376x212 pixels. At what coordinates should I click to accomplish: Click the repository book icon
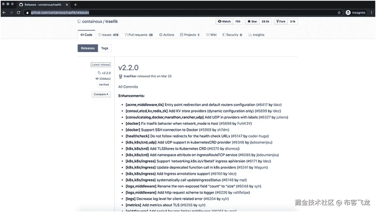[x=79, y=21]
